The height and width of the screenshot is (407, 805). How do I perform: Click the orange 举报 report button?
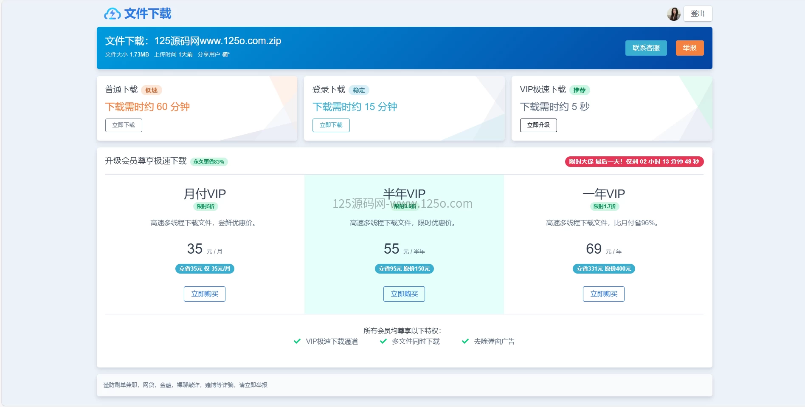(690, 48)
